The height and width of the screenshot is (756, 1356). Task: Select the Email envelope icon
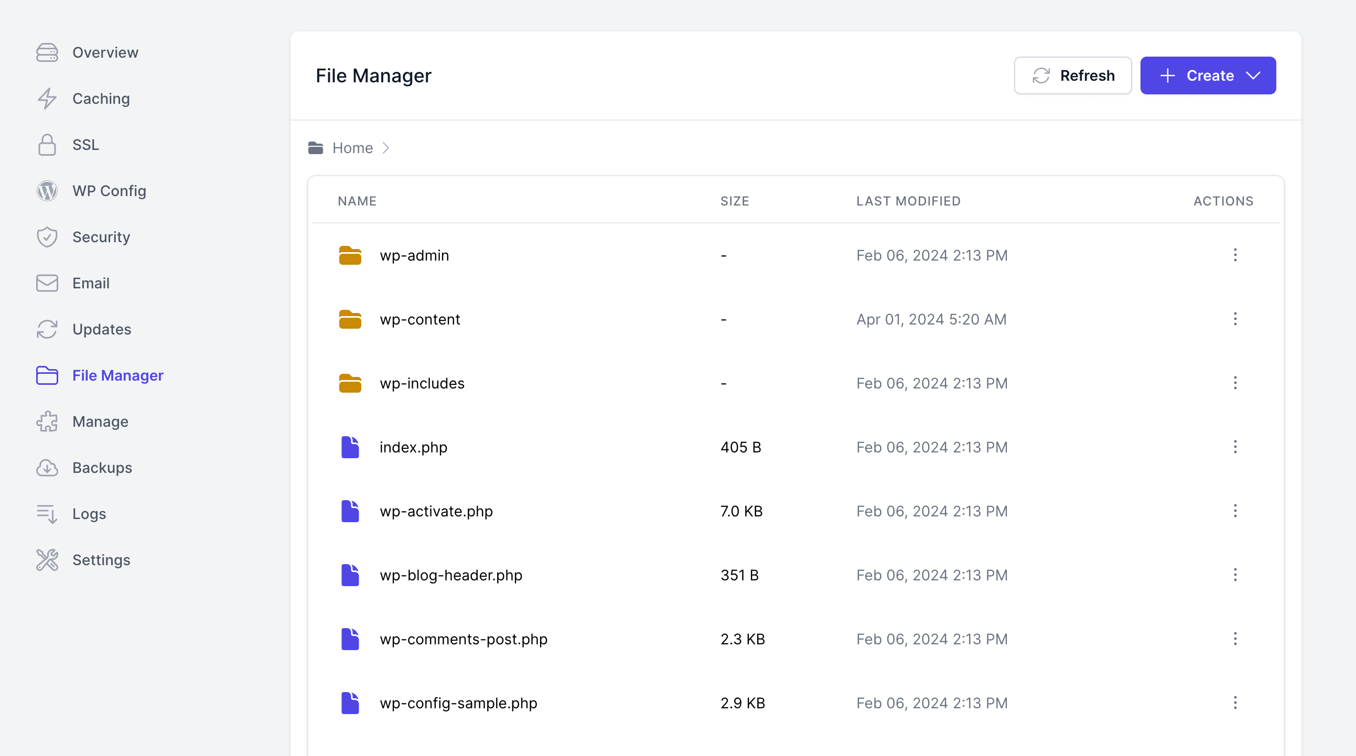pos(47,283)
